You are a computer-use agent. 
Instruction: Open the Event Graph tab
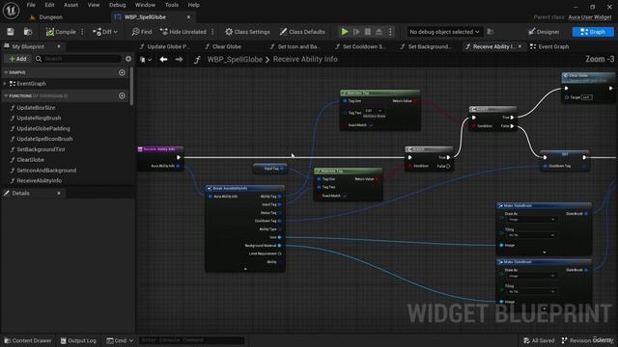click(549, 47)
